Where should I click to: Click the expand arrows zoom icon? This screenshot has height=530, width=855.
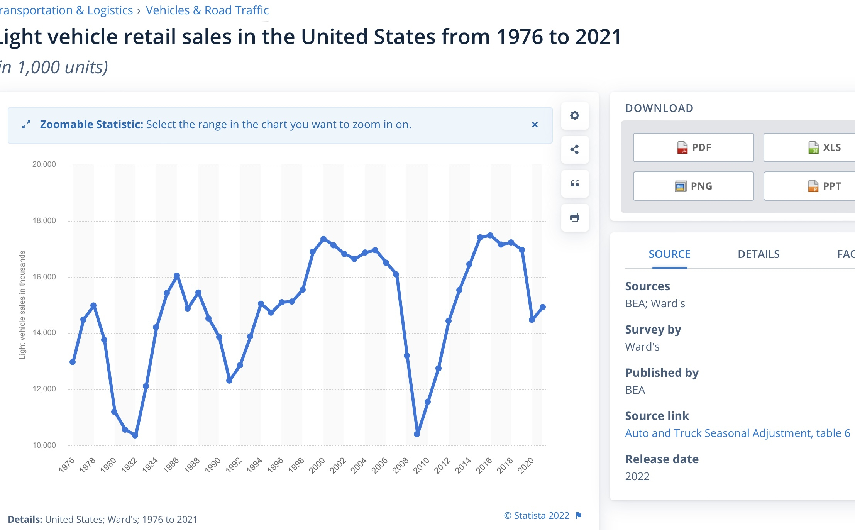tap(26, 125)
